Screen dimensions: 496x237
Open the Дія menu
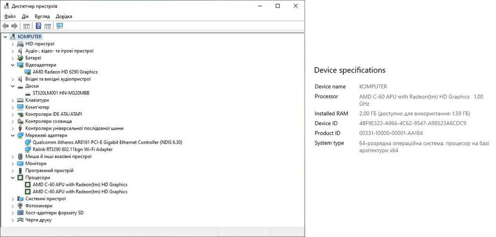pos(25,16)
